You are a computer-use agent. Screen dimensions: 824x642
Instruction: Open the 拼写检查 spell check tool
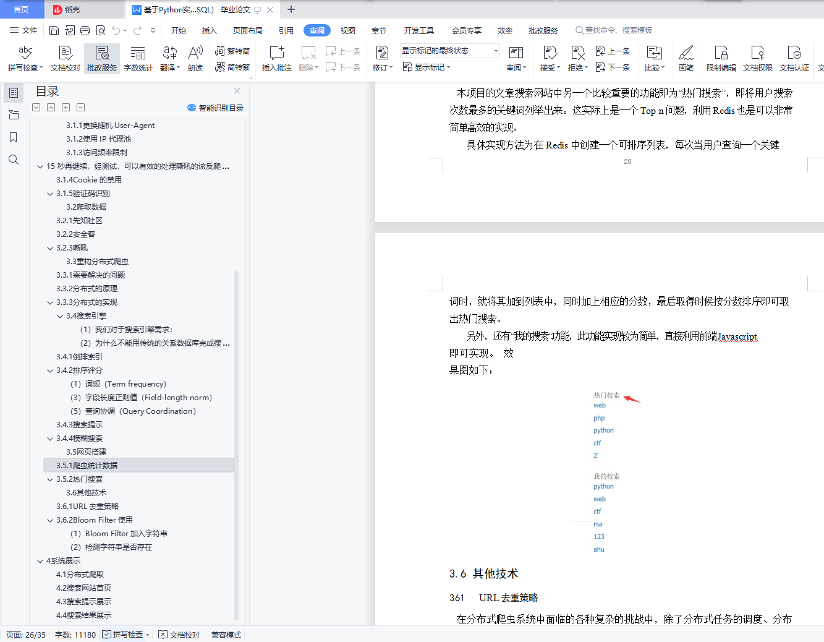pyautogui.click(x=25, y=59)
